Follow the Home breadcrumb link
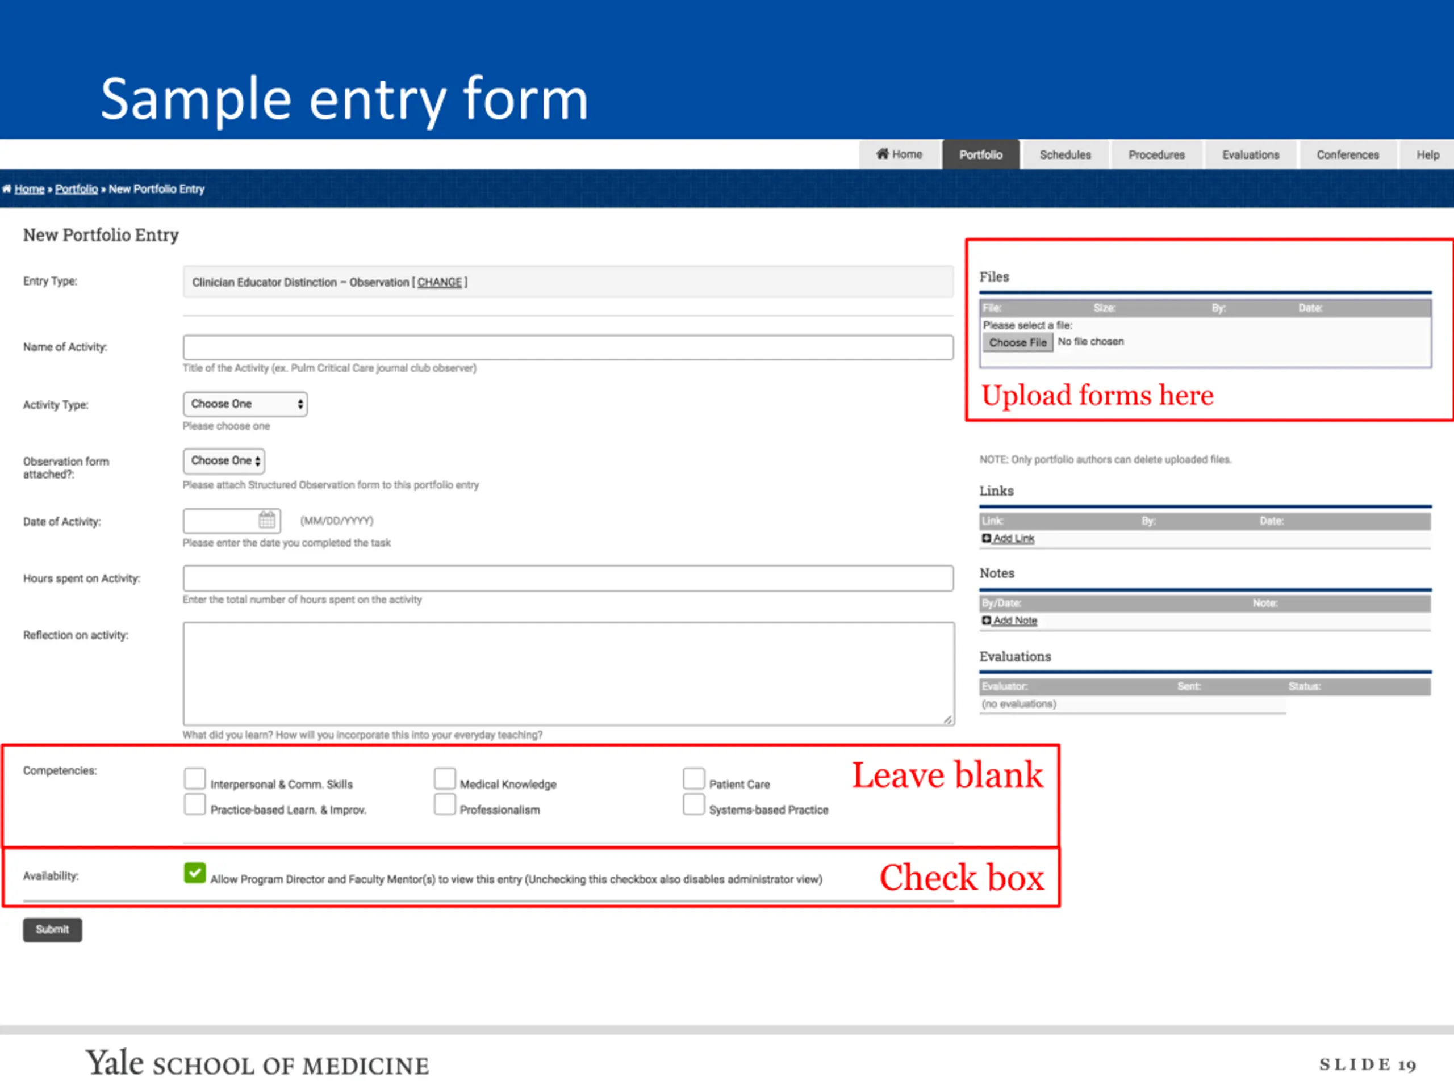This screenshot has height=1090, width=1454. click(30, 189)
